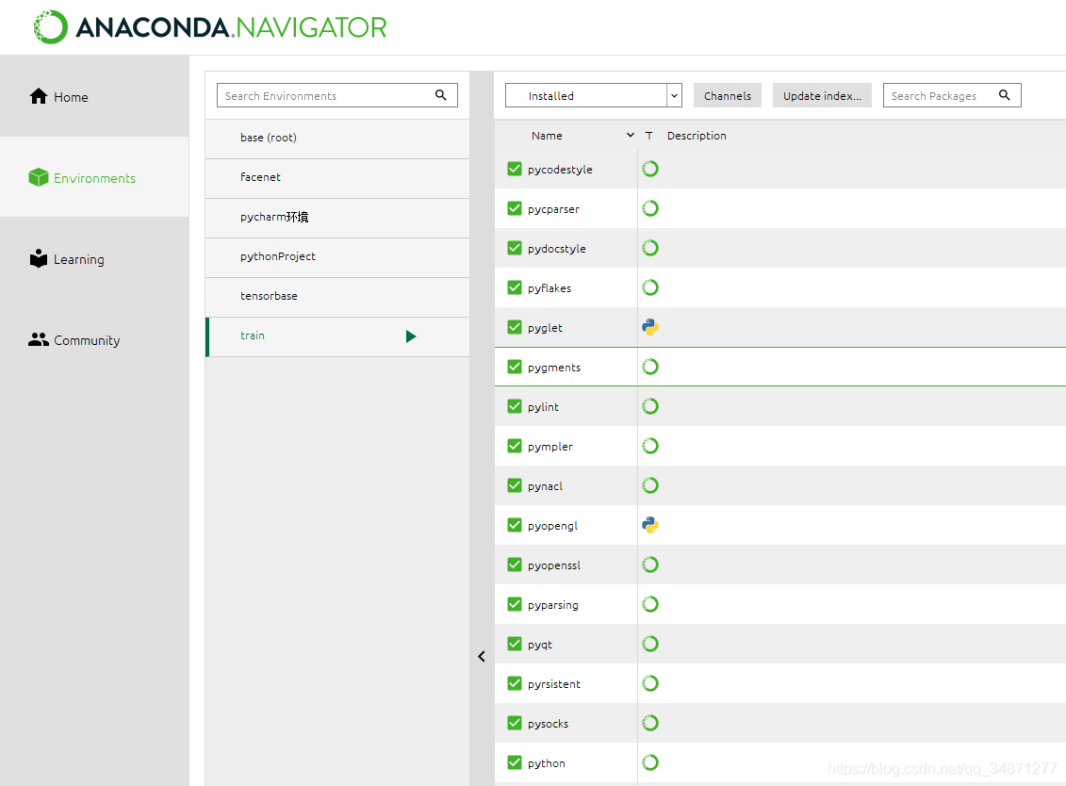
Task: Click the green play arrow on train
Action: pyautogui.click(x=411, y=336)
